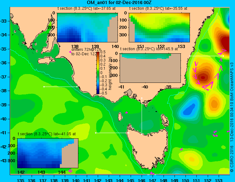Image resolution: width=235 pixels, height=182 pixels.
Task: Click the main map longitude label 141
Action: click(x=86, y=180)
